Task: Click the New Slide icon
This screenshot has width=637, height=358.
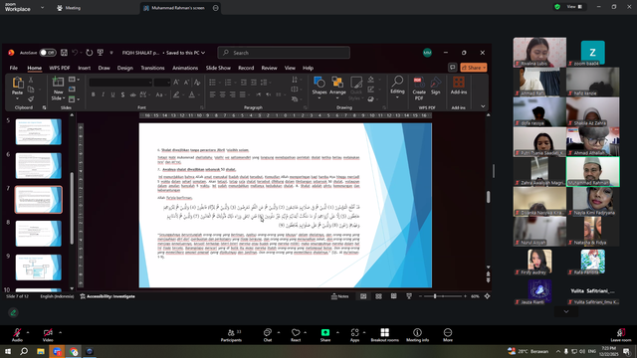Action: point(58,83)
